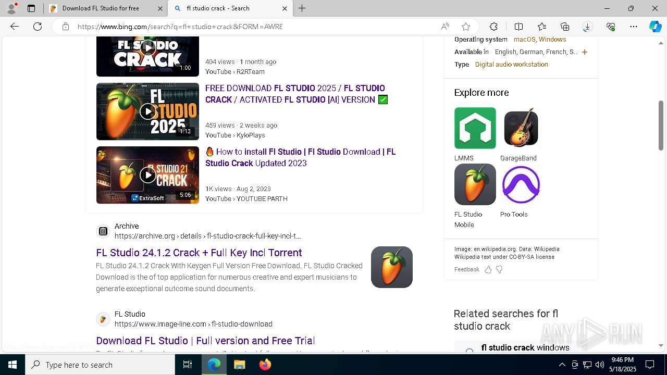The image size is (667, 375).
Task: Open 'FREE DOWNLOAD FL STUDIO 2025' video link
Action: click(297, 94)
